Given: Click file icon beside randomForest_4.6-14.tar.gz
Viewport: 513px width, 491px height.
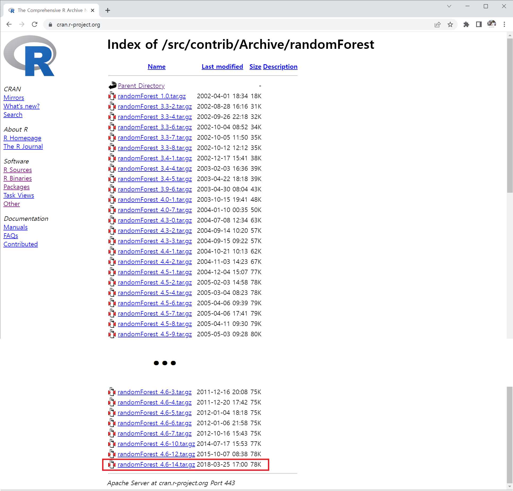Looking at the screenshot, I should click(112, 464).
